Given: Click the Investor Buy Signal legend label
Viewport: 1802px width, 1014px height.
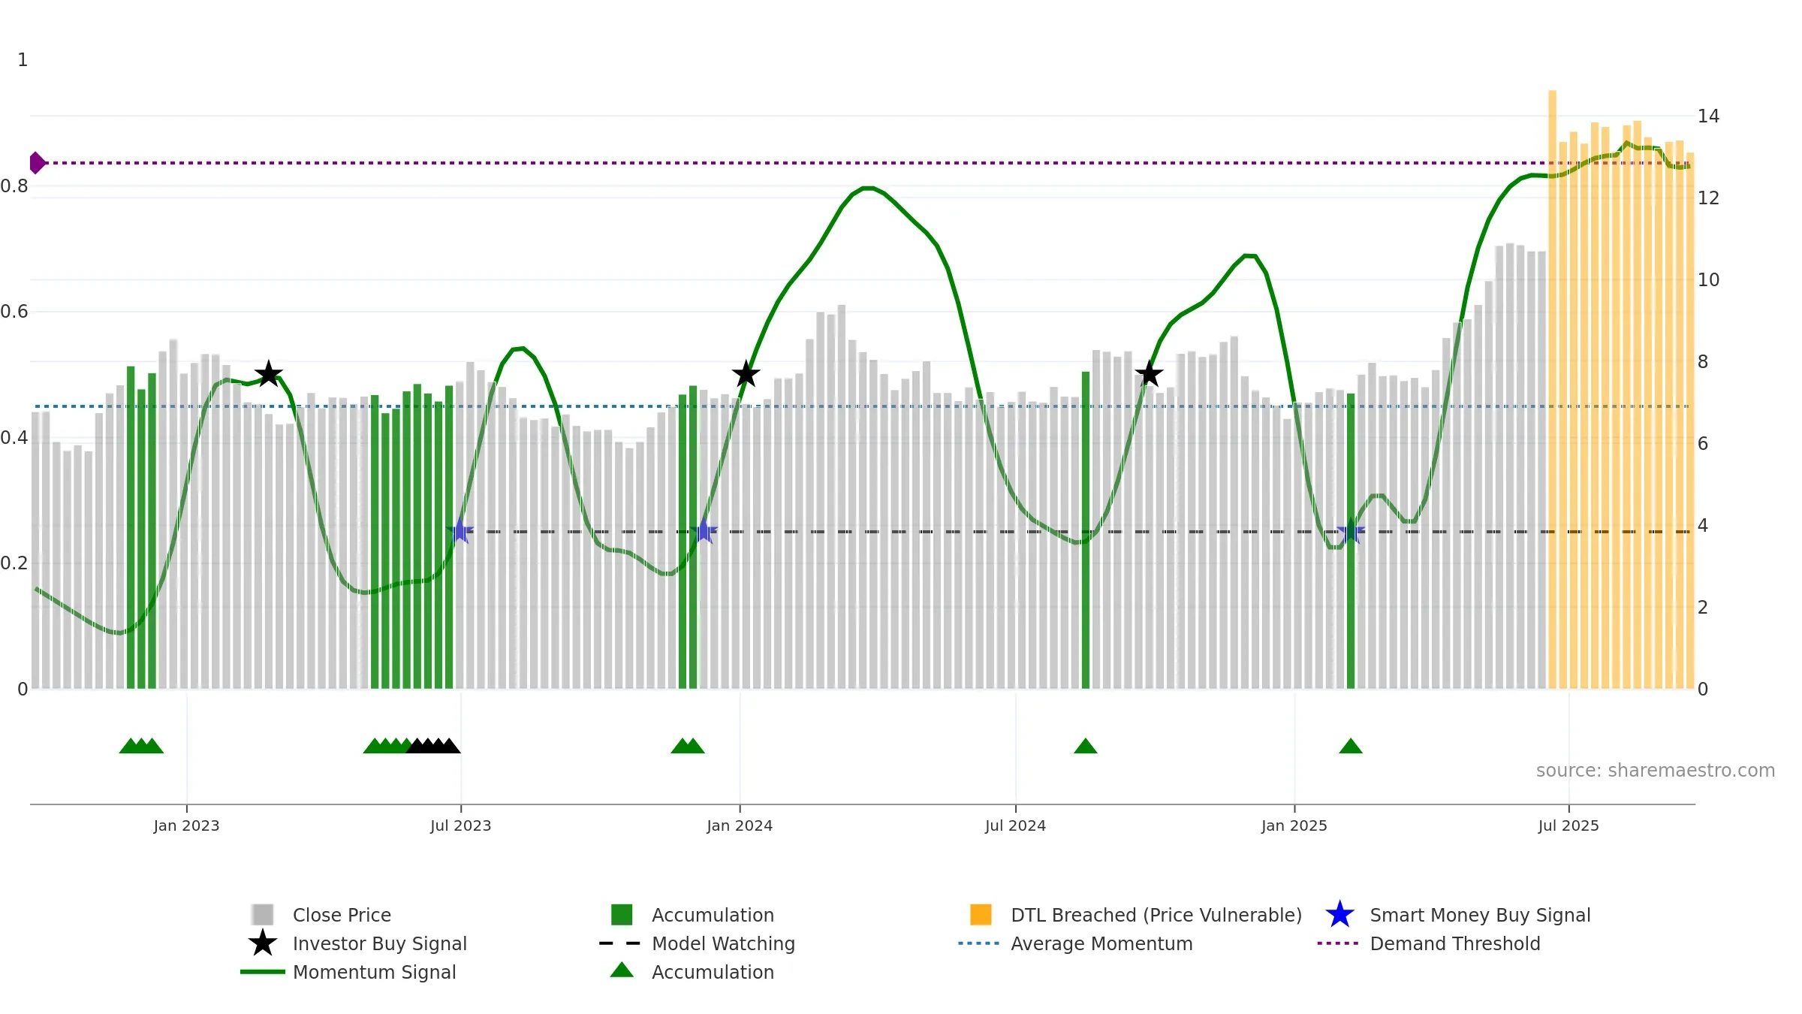Looking at the screenshot, I should (380, 943).
